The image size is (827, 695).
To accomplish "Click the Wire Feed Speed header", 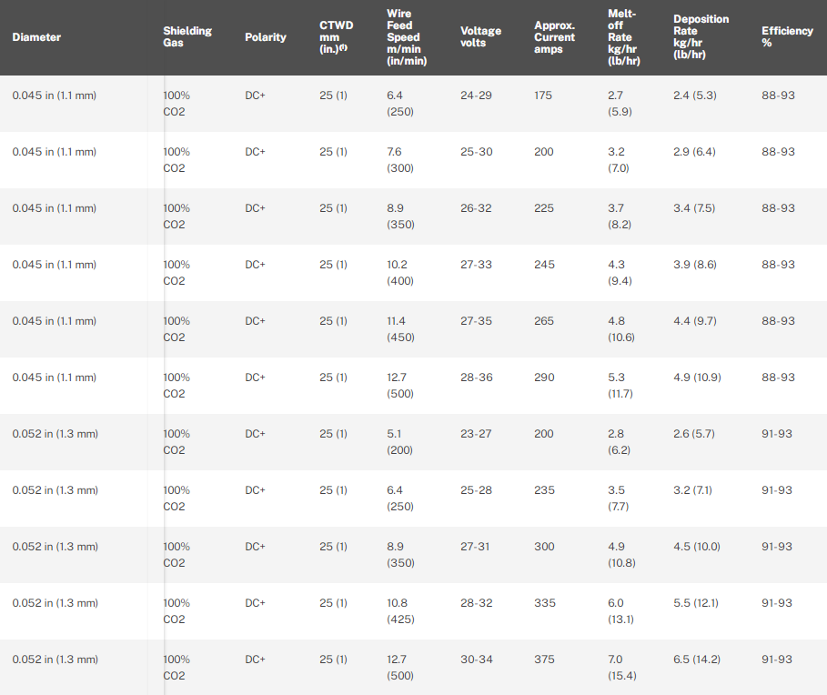I will [x=407, y=37].
